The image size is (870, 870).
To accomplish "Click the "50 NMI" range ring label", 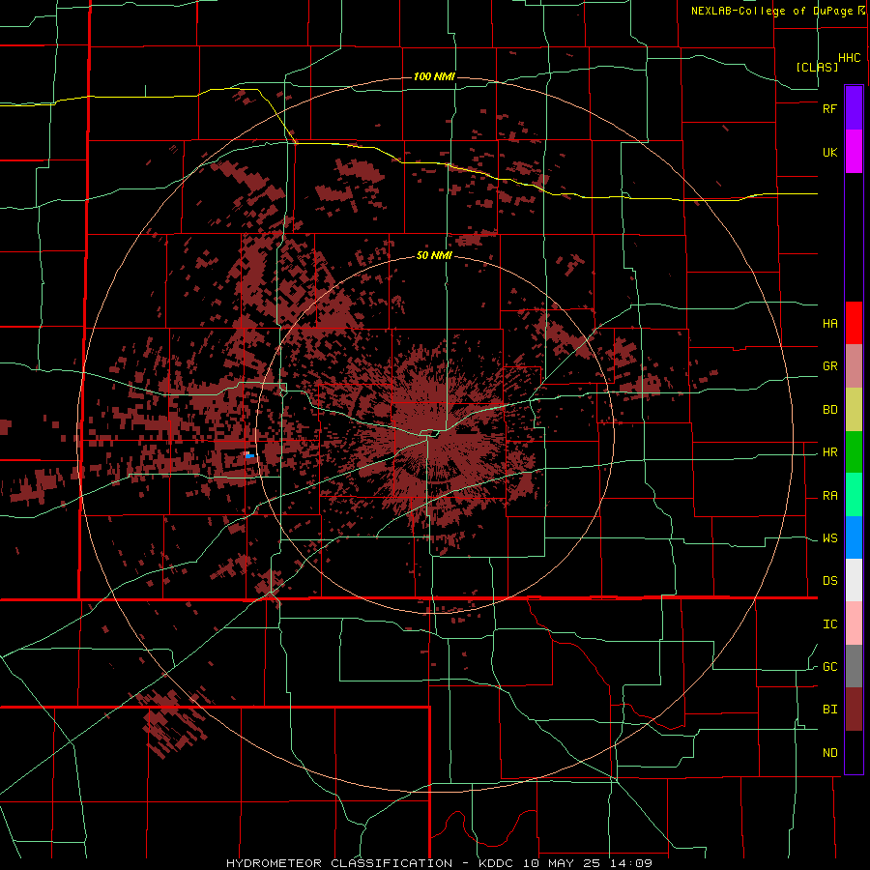I will [434, 256].
